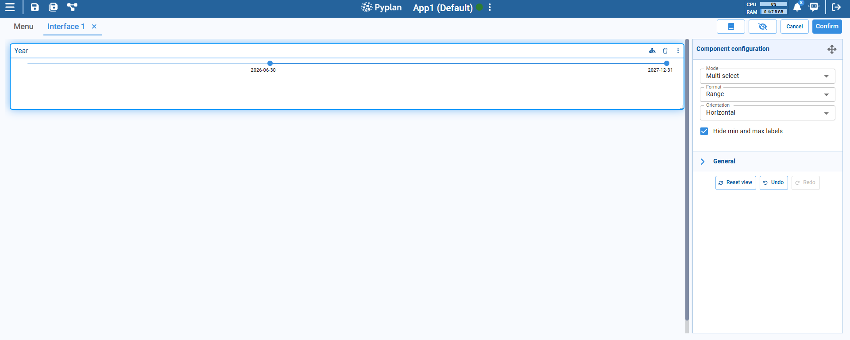Switch to the Menu tab
This screenshot has height=340, width=850.
tap(23, 27)
